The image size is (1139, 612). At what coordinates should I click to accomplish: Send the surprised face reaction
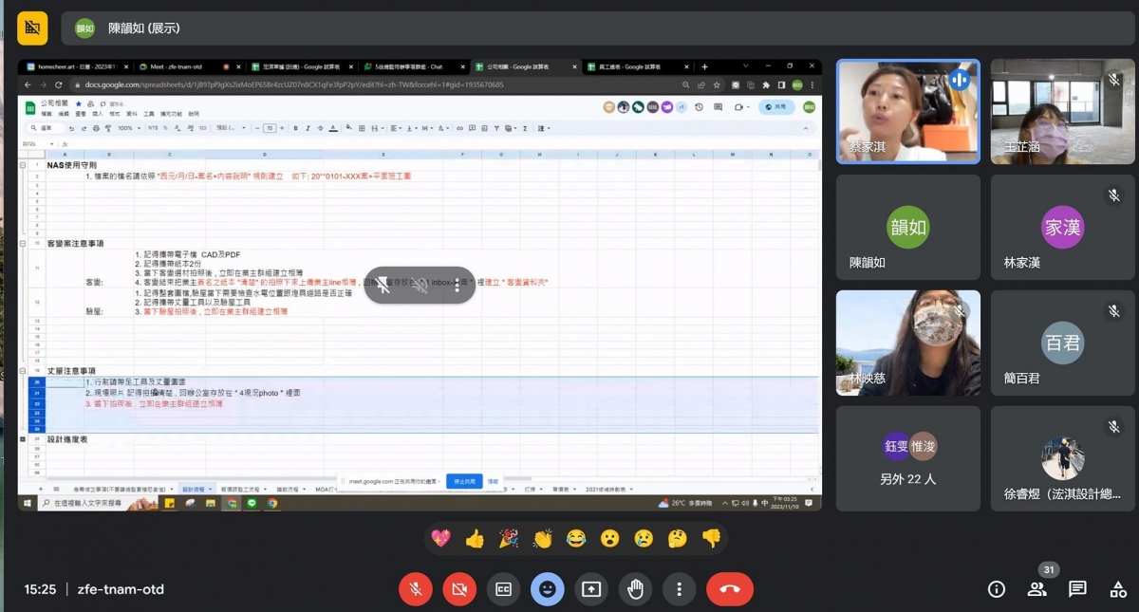[x=609, y=539]
